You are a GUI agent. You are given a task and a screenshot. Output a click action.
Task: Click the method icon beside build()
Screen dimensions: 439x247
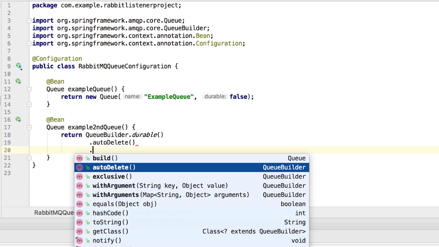(x=80, y=158)
